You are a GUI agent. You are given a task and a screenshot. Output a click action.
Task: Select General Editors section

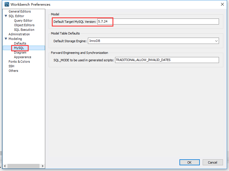(19, 11)
